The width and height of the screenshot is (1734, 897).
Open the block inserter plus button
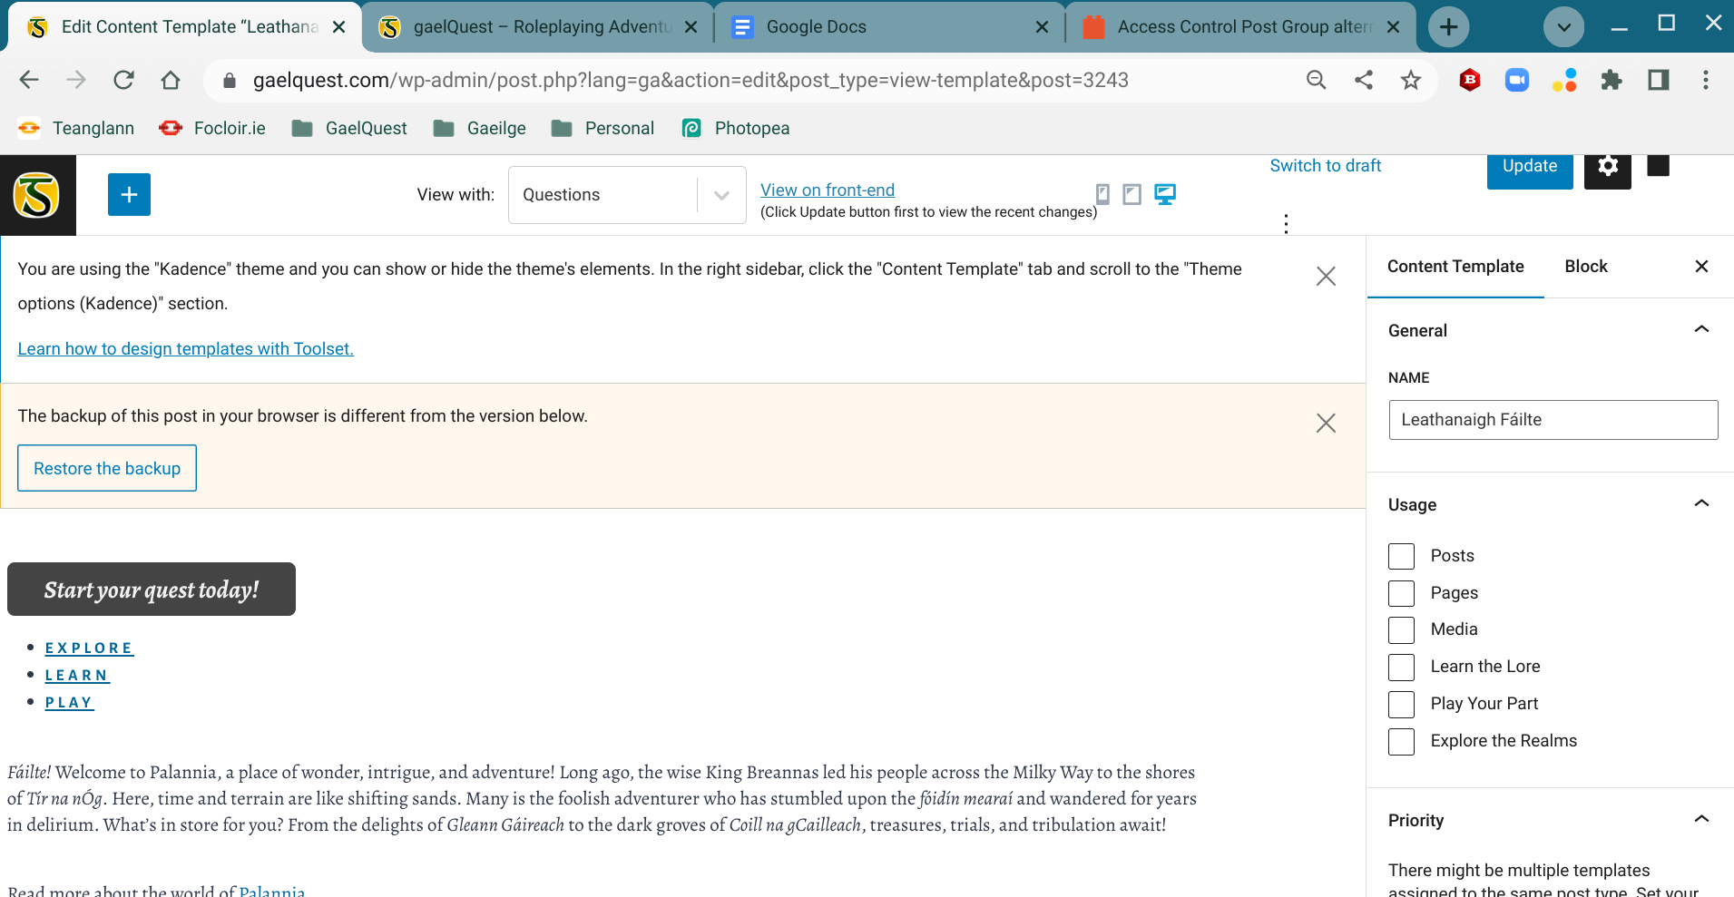(x=129, y=194)
